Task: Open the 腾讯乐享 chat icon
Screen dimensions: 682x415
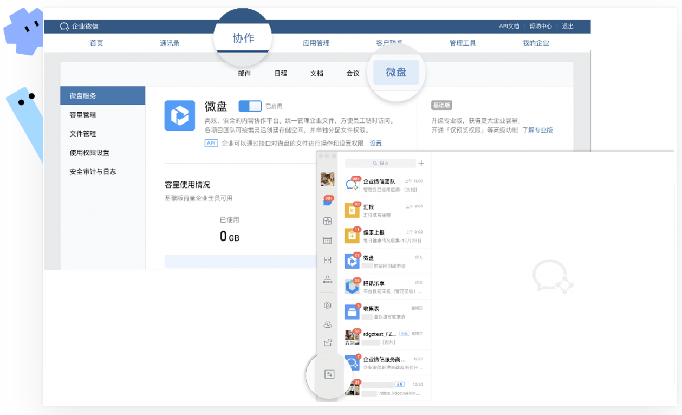Action: (352, 286)
